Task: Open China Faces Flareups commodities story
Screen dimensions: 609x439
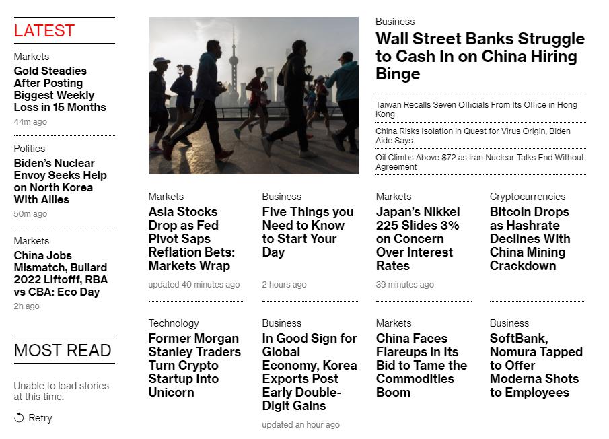Action: point(421,365)
